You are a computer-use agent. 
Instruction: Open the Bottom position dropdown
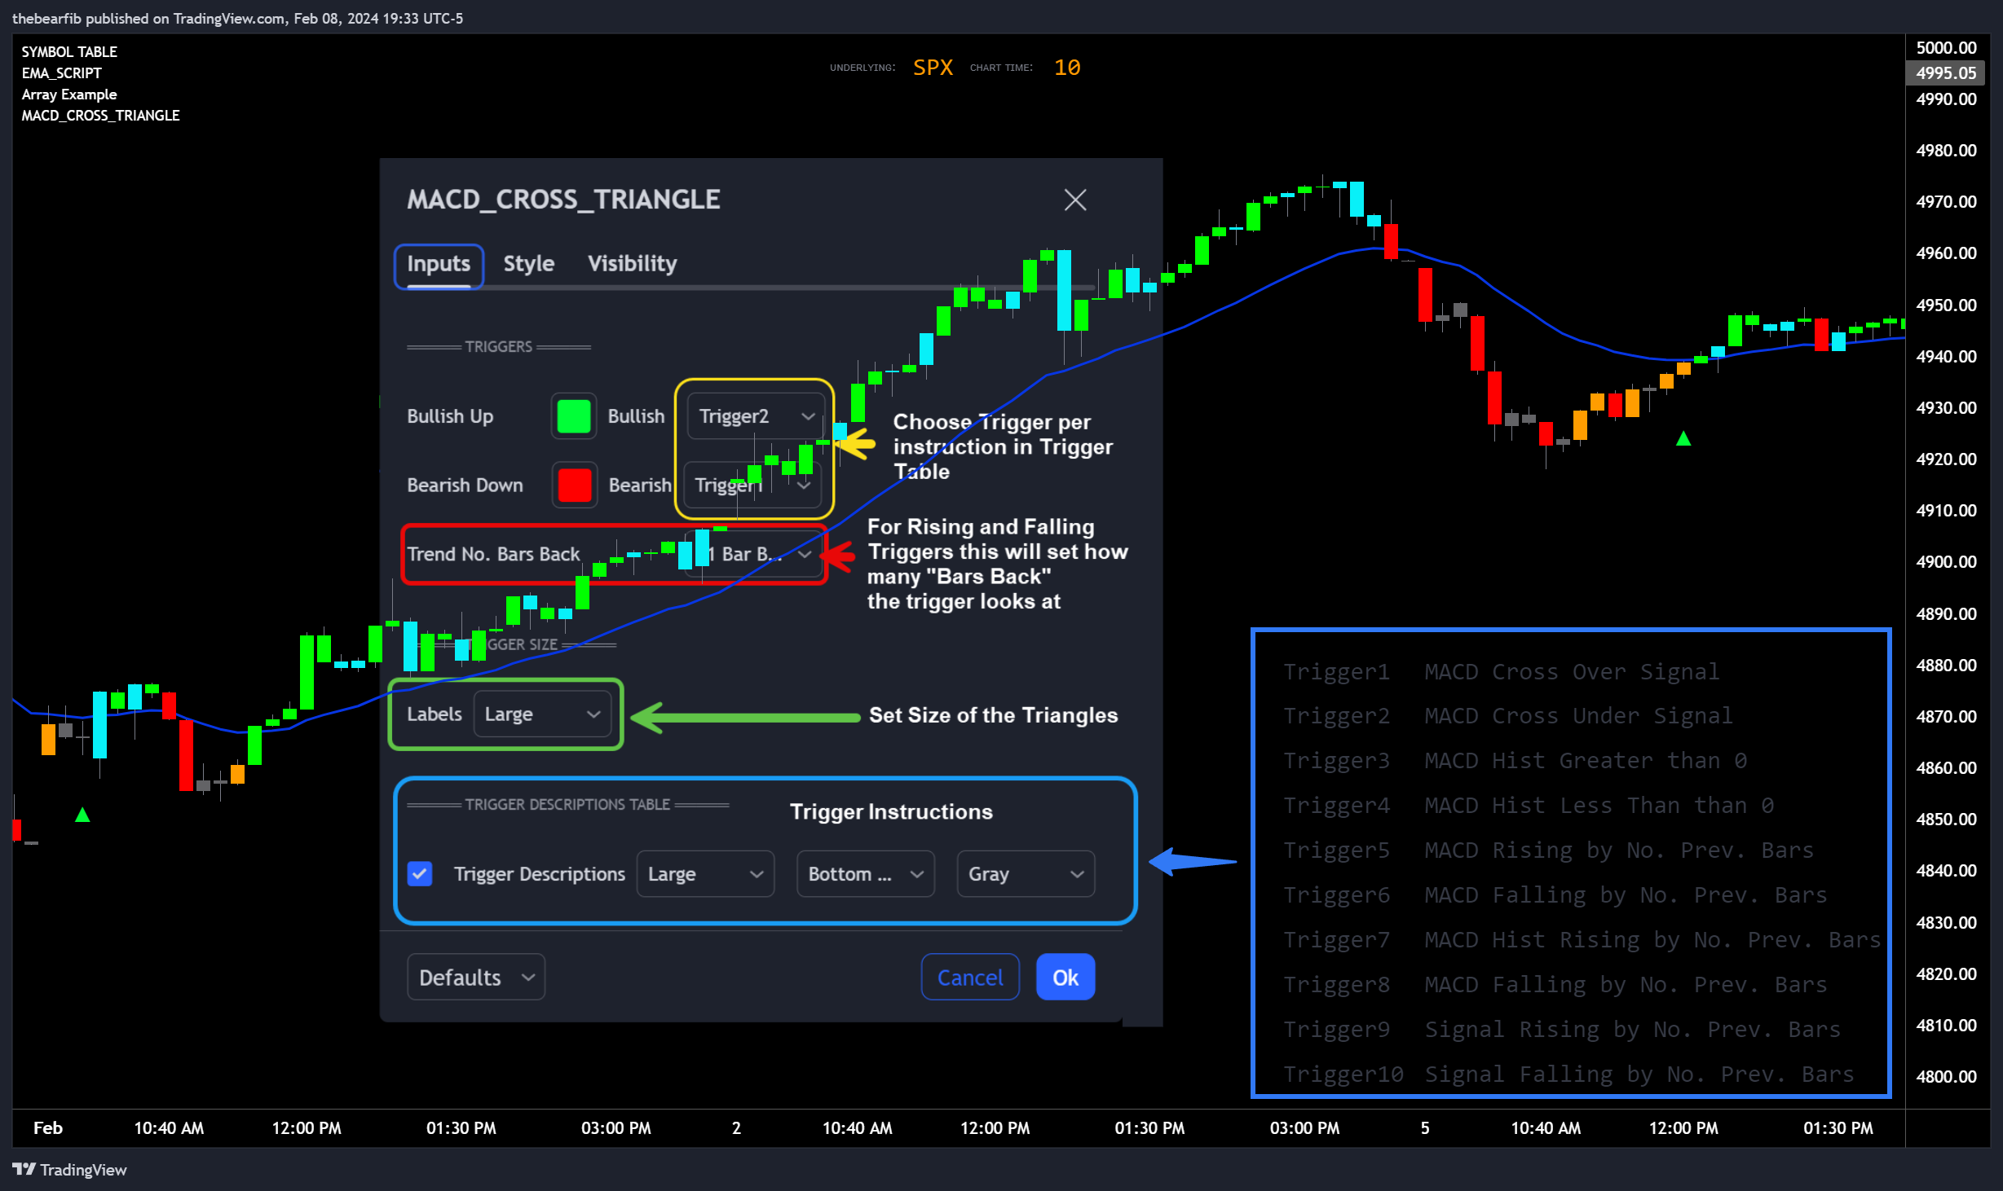coord(865,874)
